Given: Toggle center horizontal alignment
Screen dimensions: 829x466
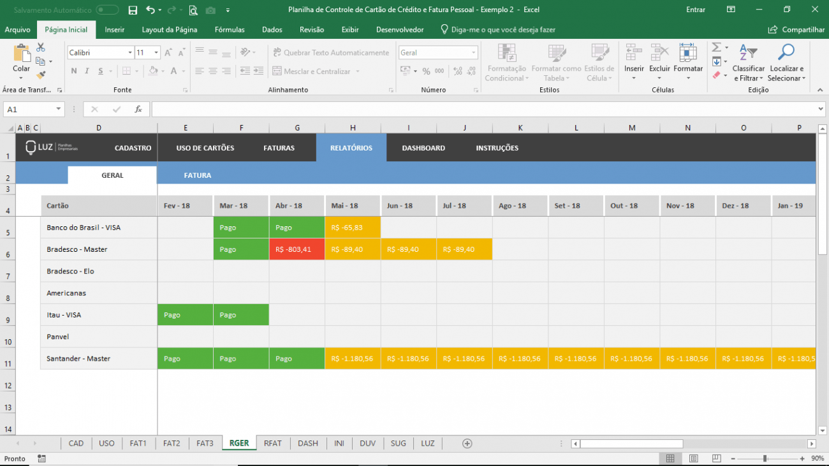Looking at the screenshot, I should 213,71.
